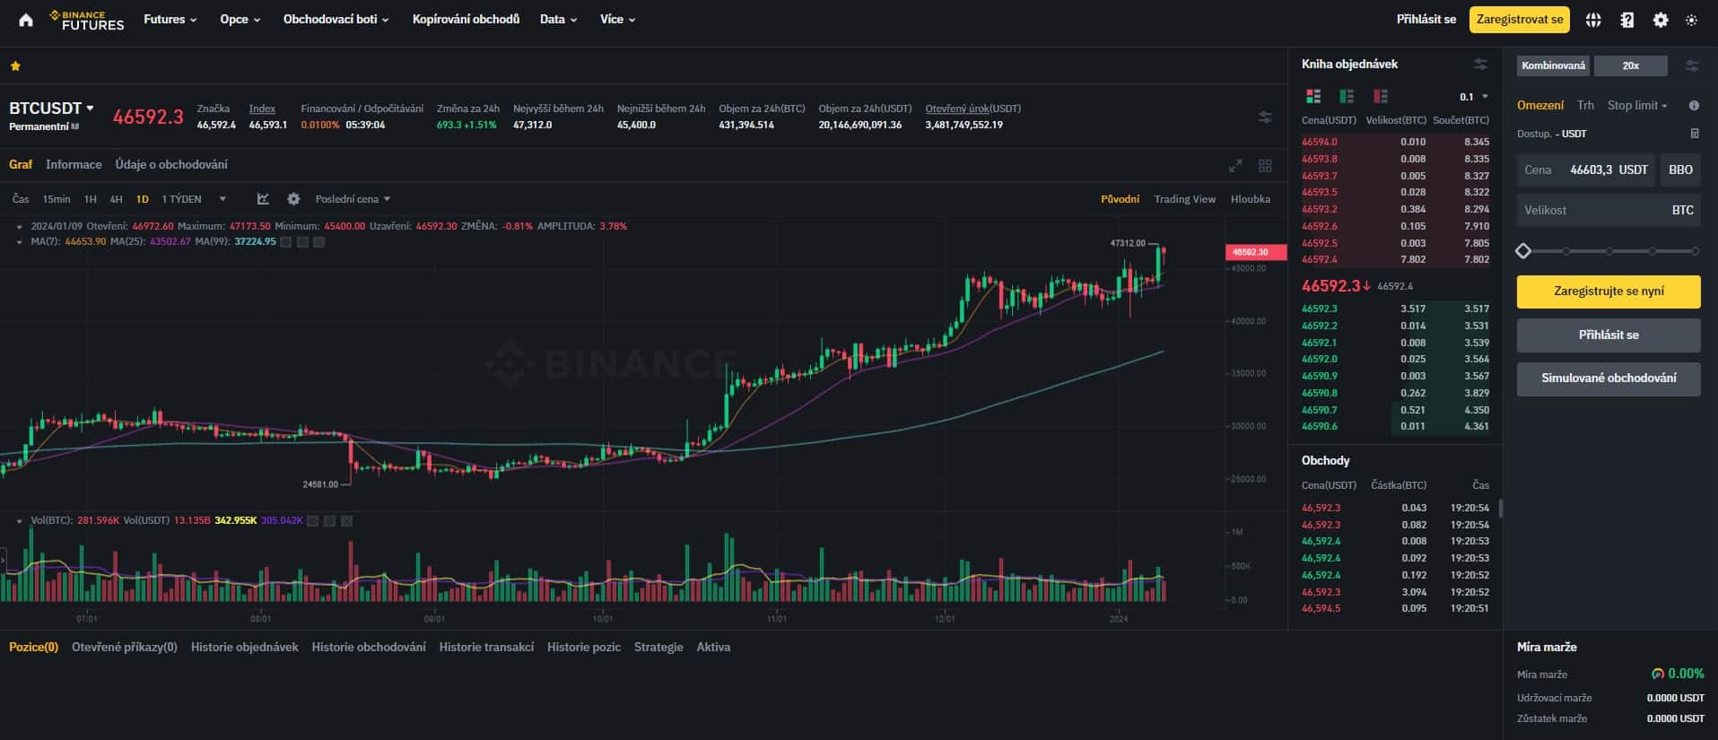Click Přihlásit se in top bar
The height and width of the screenshot is (740, 1718).
[1426, 19]
